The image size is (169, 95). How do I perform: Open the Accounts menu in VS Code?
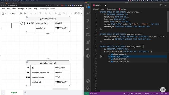coord(88,81)
